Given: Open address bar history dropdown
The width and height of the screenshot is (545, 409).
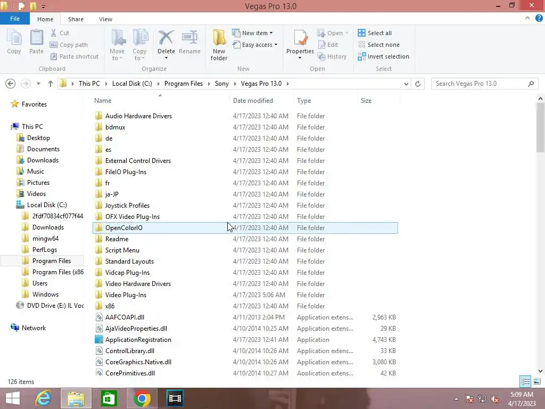Looking at the screenshot, I should tap(406, 84).
